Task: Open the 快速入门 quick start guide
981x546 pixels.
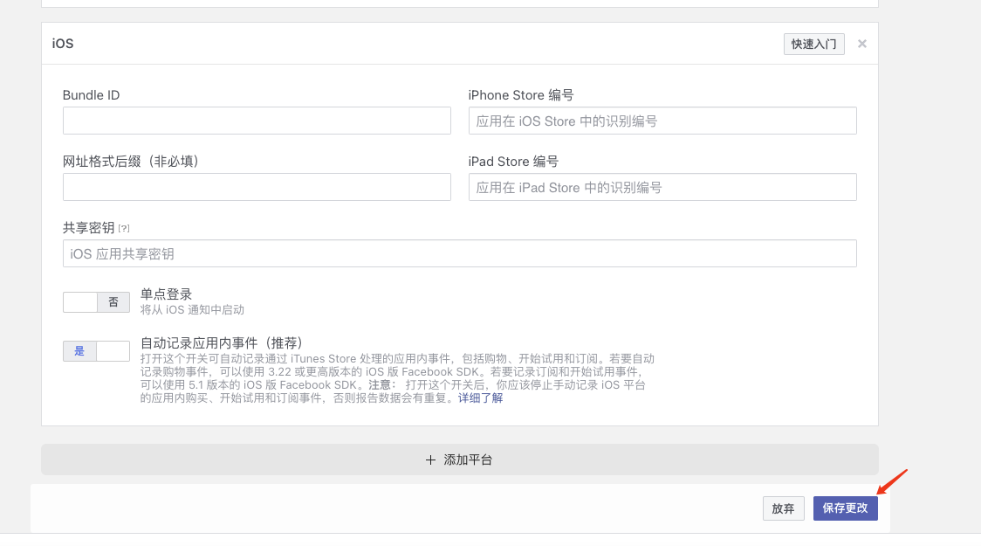Action: (x=814, y=44)
